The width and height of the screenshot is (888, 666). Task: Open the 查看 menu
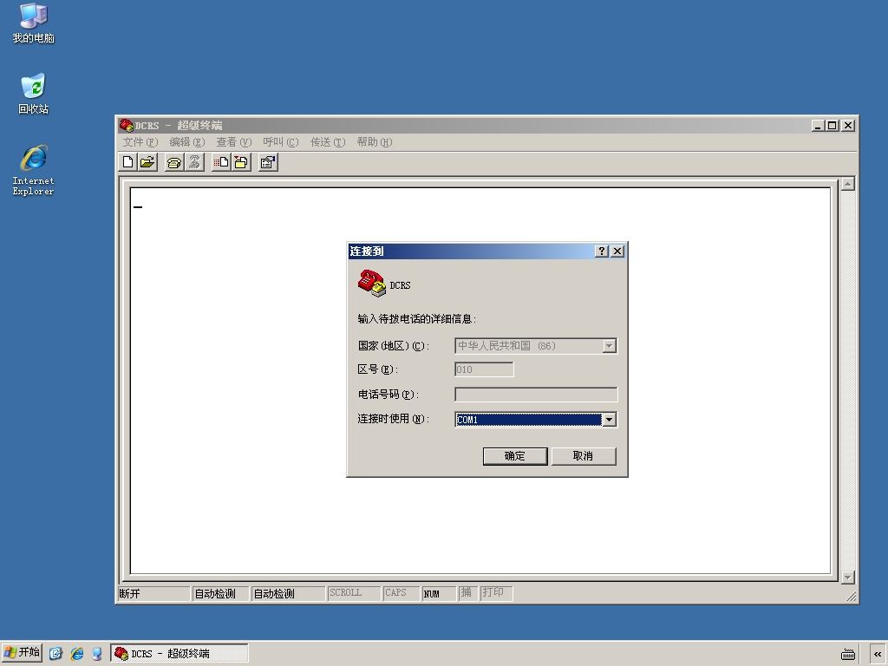[233, 142]
